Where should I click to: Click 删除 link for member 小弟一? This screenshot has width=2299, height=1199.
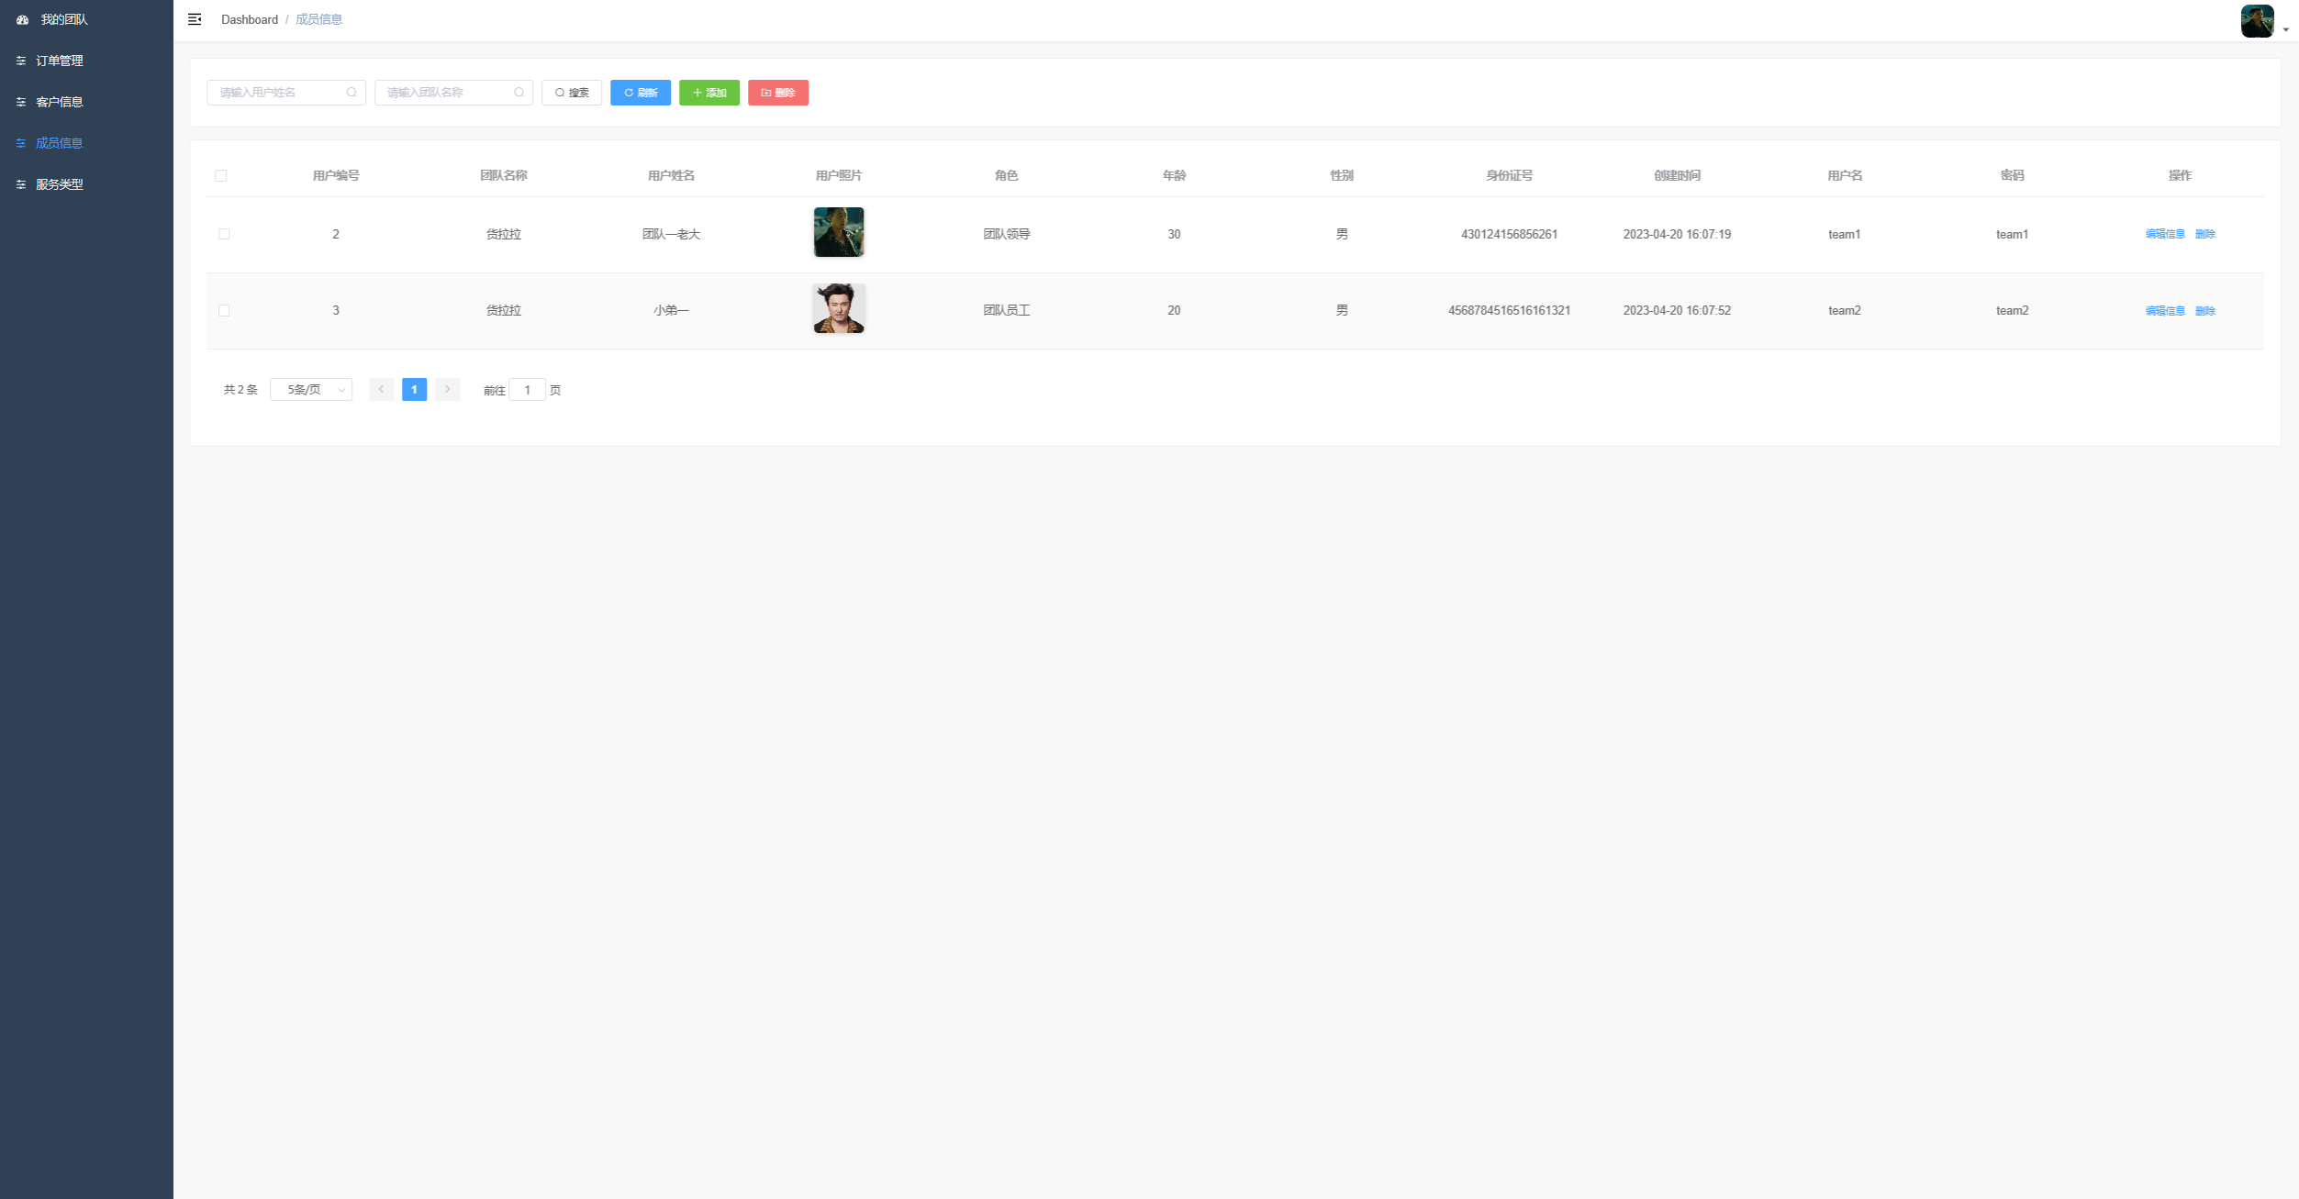pyautogui.click(x=2206, y=310)
